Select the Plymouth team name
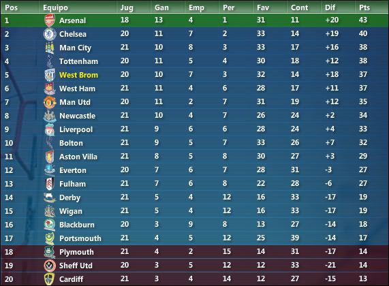Screen dimensions: 389x286 click(76, 252)
